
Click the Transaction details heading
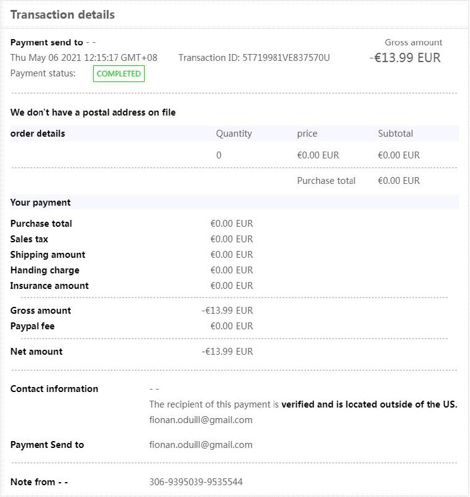63,15
